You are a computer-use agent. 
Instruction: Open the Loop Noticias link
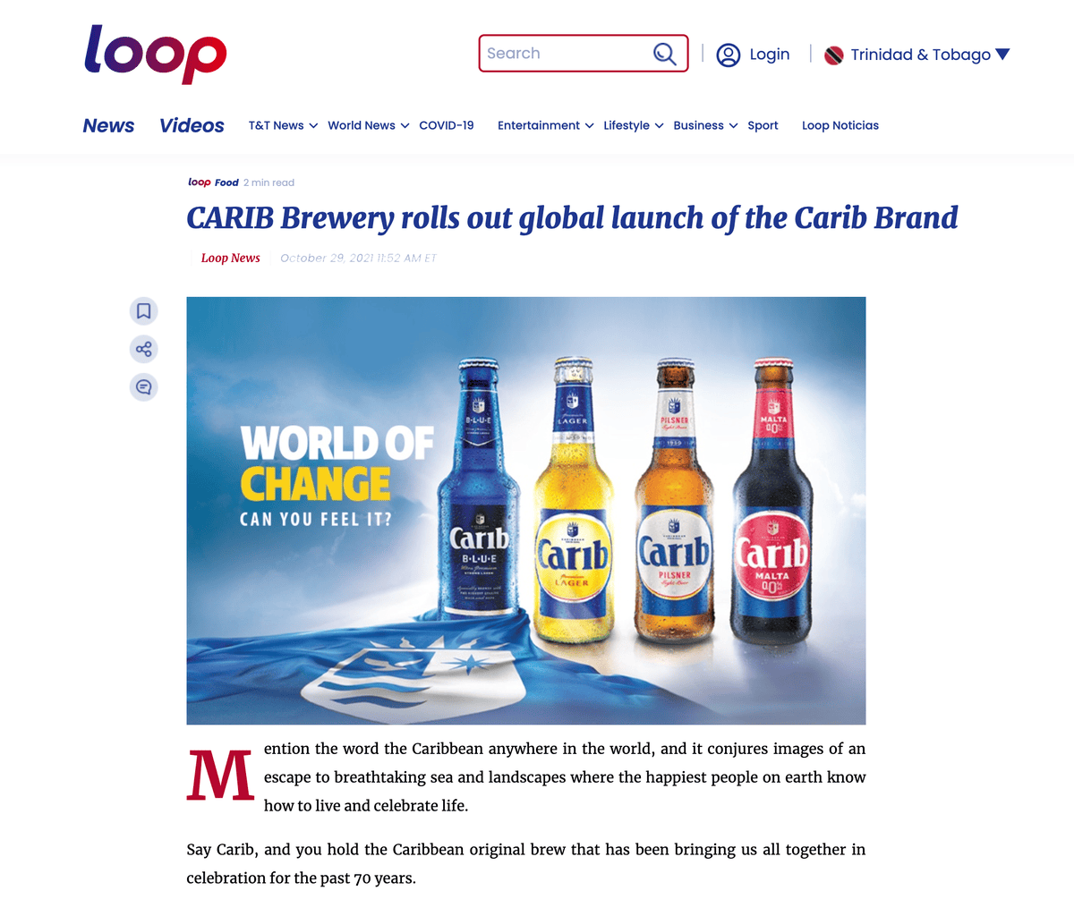point(840,125)
